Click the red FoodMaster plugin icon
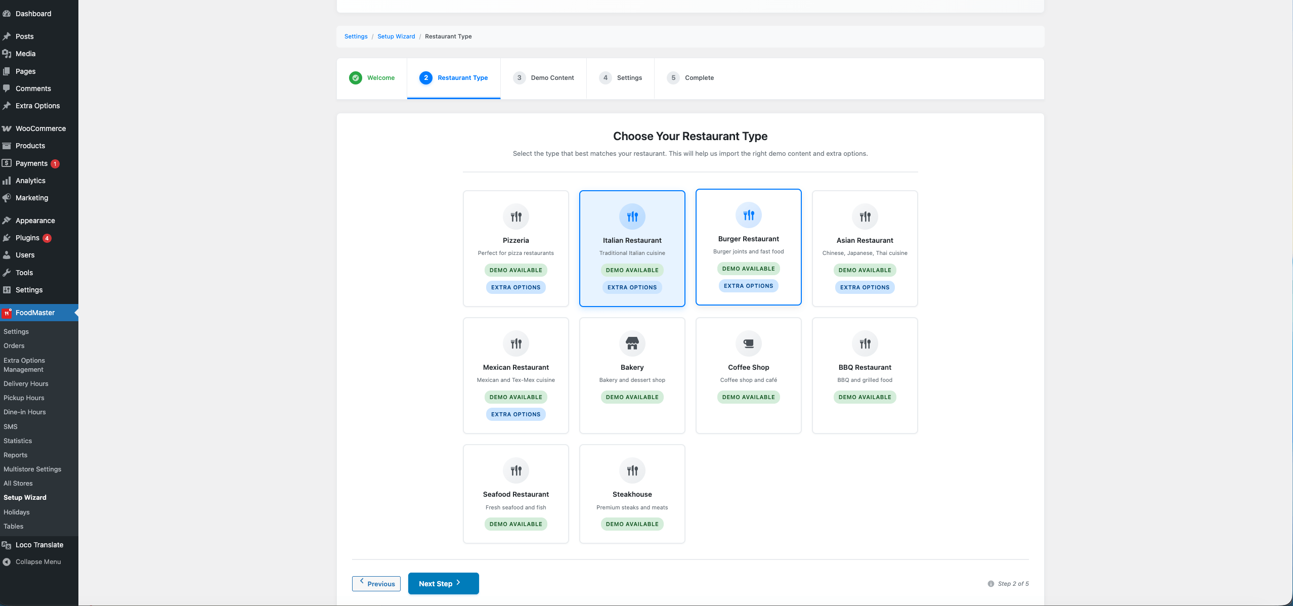The image size is (1293, 606). [7, 313]
